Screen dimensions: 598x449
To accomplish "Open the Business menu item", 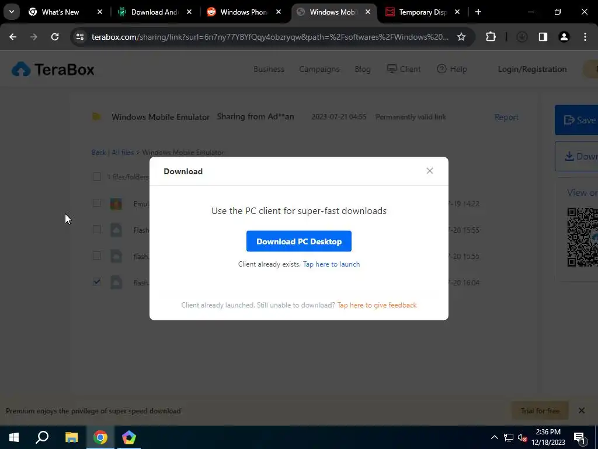I will 269,69.
